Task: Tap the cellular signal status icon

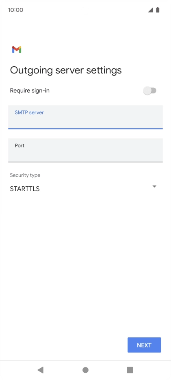Action: point(151,10)
